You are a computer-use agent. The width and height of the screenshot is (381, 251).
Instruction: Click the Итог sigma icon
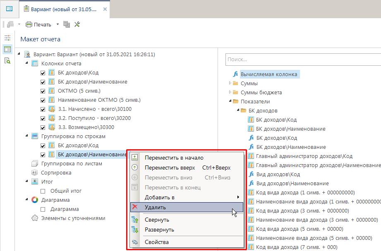tap(35, 182)
